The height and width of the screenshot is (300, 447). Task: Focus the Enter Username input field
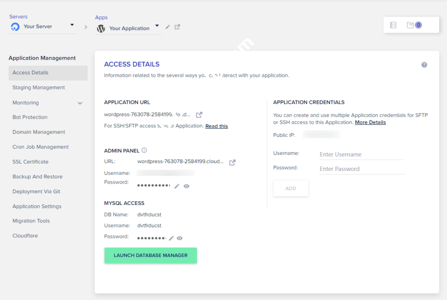click(x=361, y=154)
